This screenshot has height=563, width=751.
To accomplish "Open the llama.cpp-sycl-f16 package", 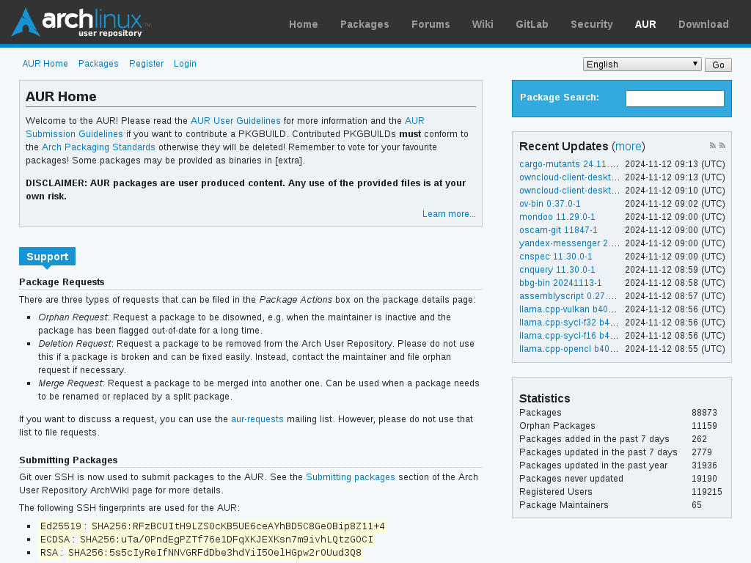I will [x=569, y=336].
